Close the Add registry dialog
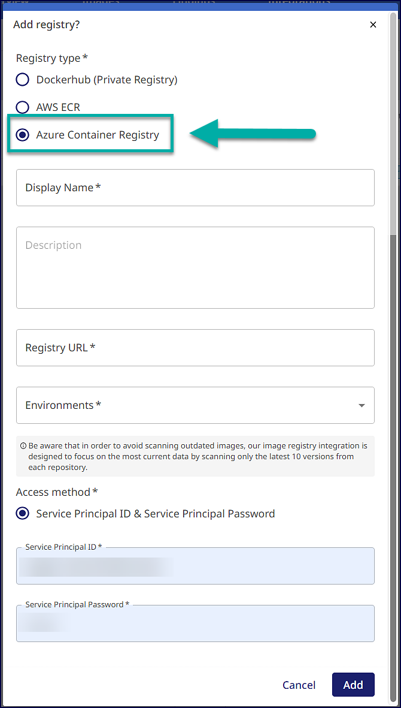The height and width of the screenshot is (708, 401). (x=373, y=25)
